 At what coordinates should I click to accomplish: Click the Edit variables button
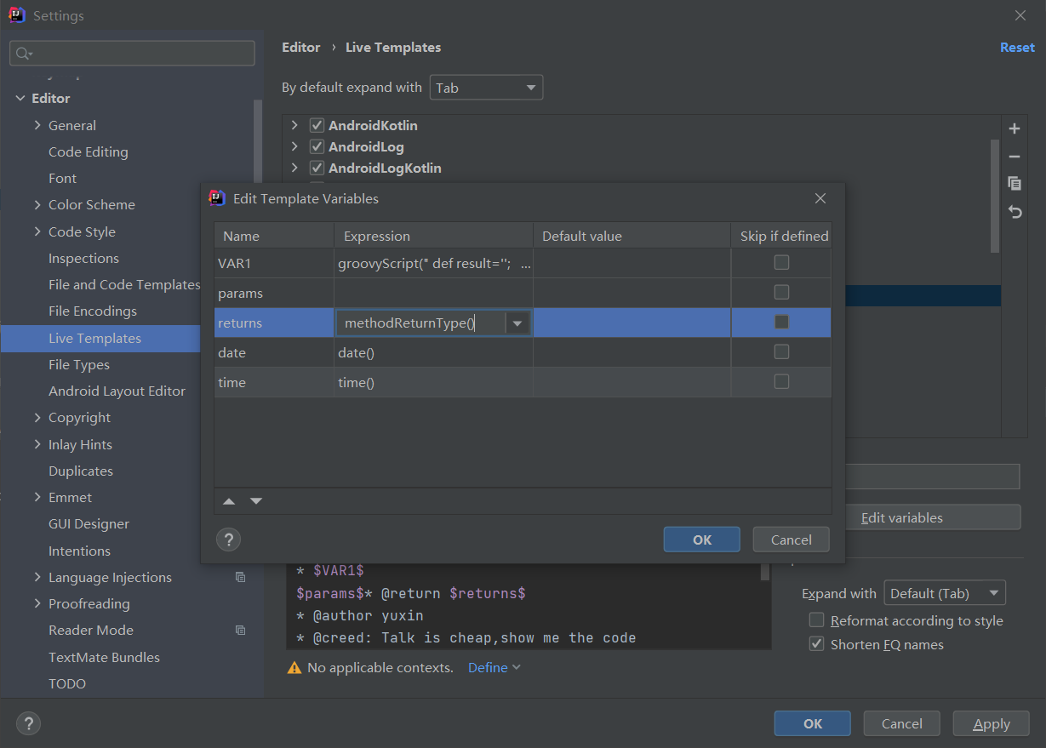pyautogui.click(x=902, y=518)
